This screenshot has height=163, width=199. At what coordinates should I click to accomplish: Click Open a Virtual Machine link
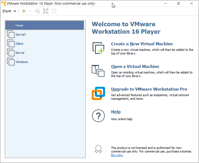pyautogui.click(x=135, y=67)
